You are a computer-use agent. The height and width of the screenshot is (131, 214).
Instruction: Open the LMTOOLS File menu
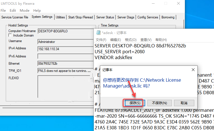(x=3, y=11)
